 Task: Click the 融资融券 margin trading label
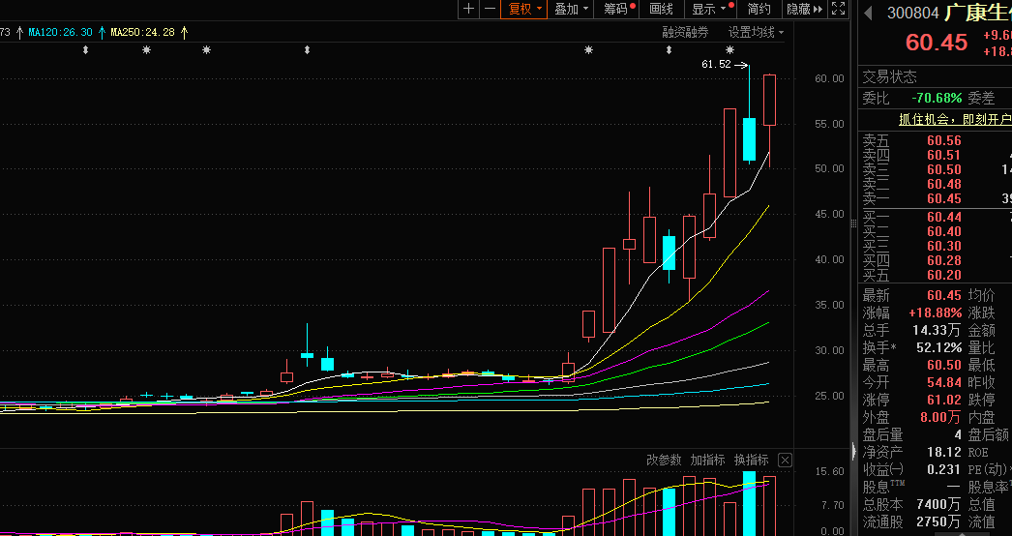pos(685,32)
